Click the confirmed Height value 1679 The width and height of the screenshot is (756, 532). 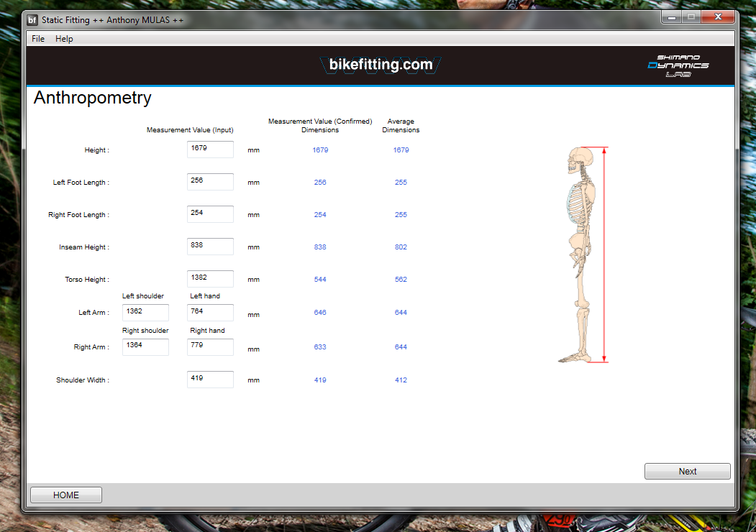tap(320, 150)
